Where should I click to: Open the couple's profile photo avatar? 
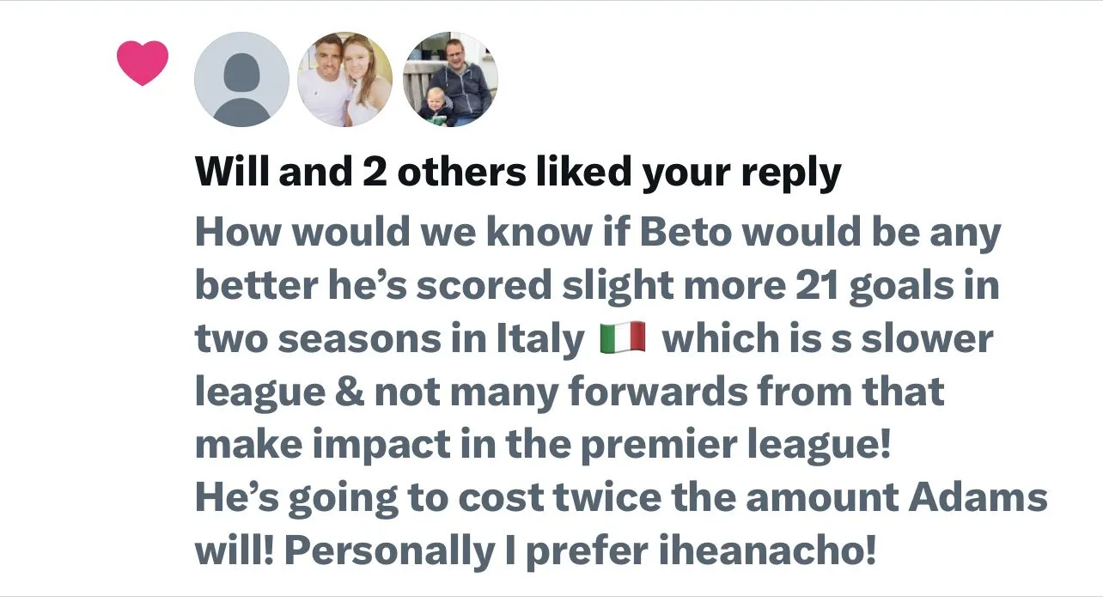[x=345, y=80]
